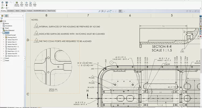The image size is (202, 108).
Task: Click the Rebuild traffic light icon
Action: point(6,5)
